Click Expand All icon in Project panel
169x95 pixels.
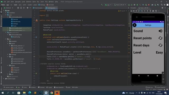tap(21, 8)
